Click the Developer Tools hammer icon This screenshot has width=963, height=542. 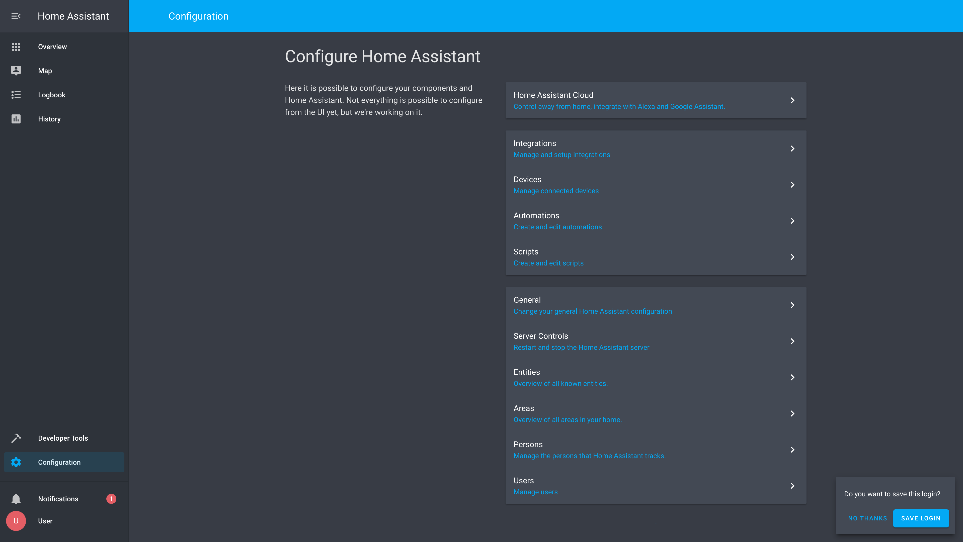coord(16,438)
